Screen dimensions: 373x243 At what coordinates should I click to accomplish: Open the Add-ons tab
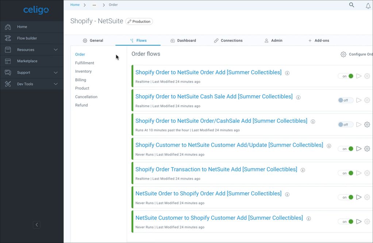[319, 40]
